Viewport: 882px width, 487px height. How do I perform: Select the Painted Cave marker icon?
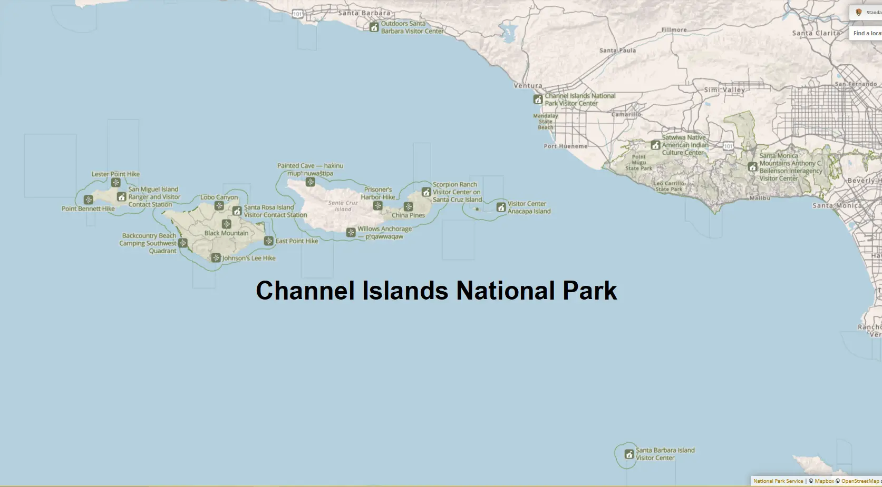[x=311, y=182]
